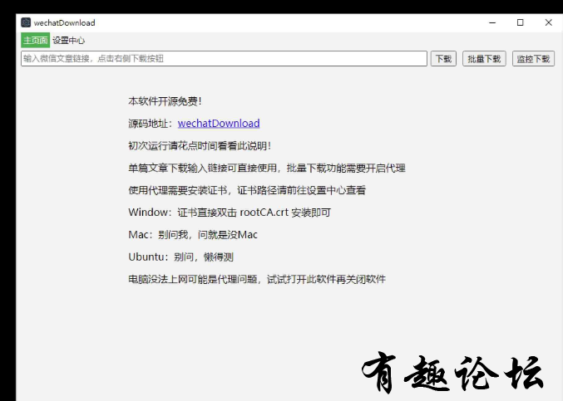Click the 下载 button
563x401 pixels.
point(443,59)
